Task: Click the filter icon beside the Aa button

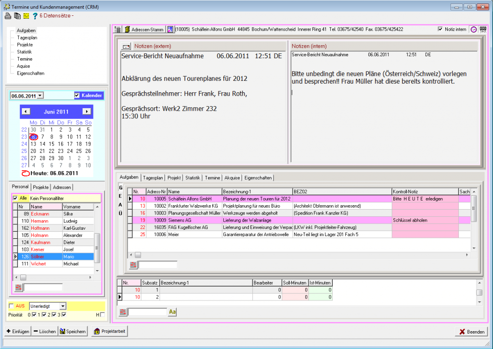Action: click(x=123, y=312)
